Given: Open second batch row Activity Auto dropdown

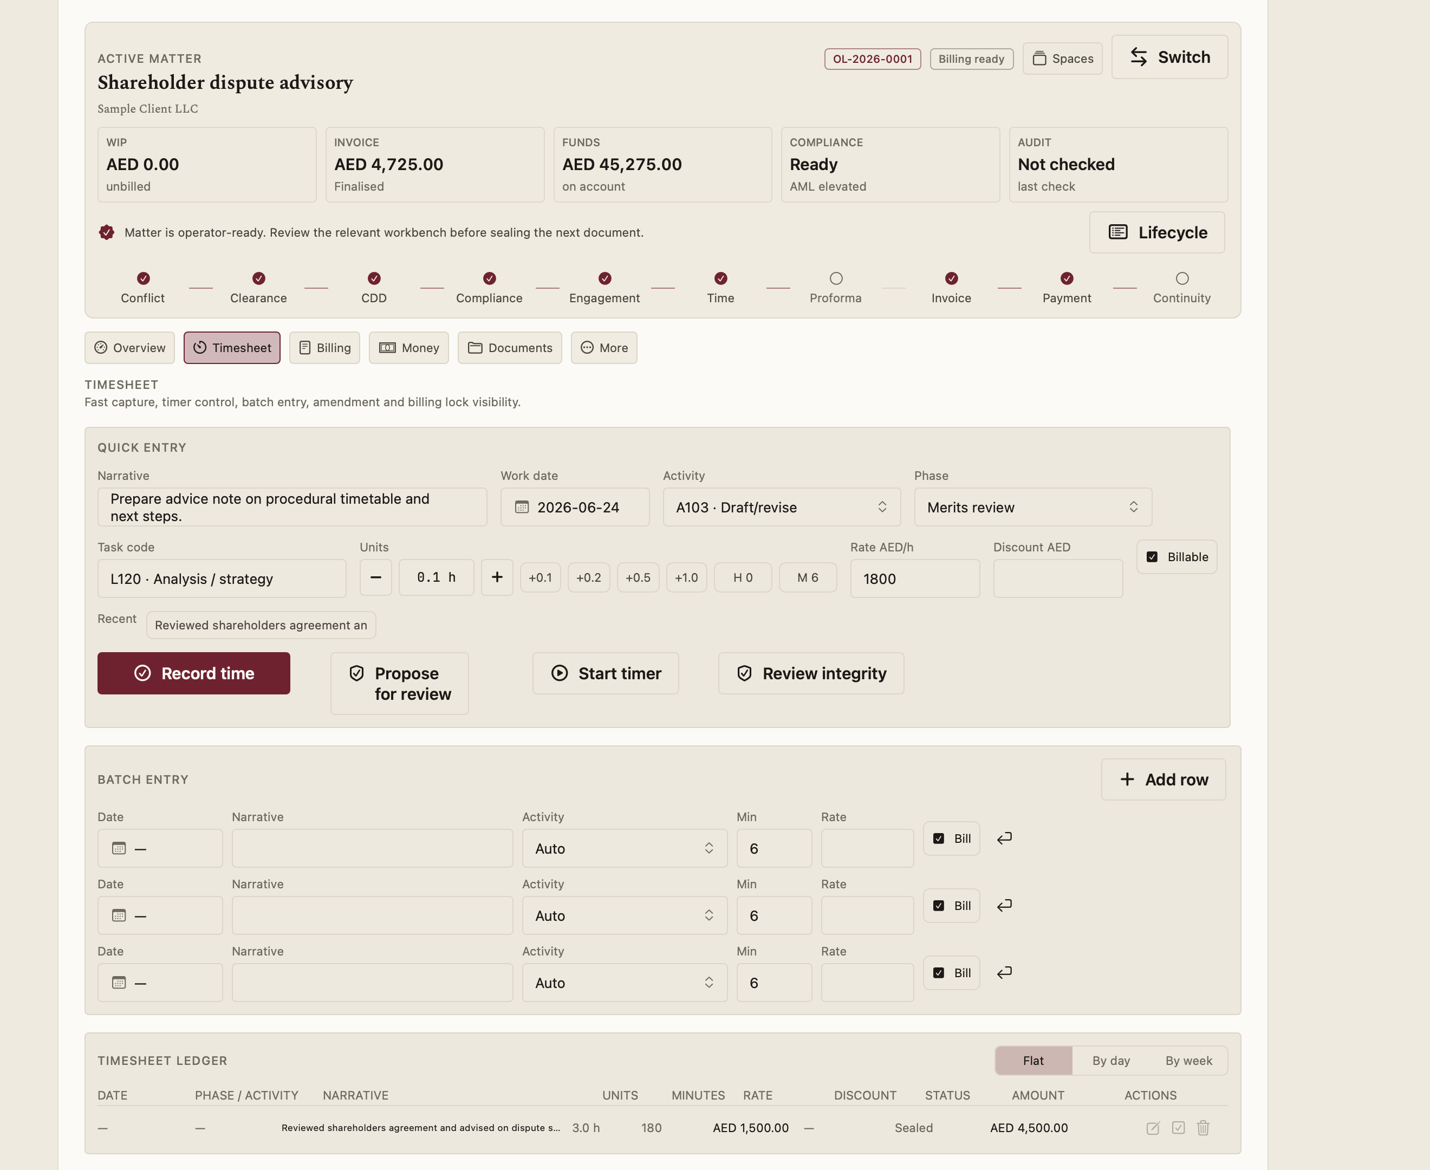Looking at the screenshot, I should (x=625, y=916).
